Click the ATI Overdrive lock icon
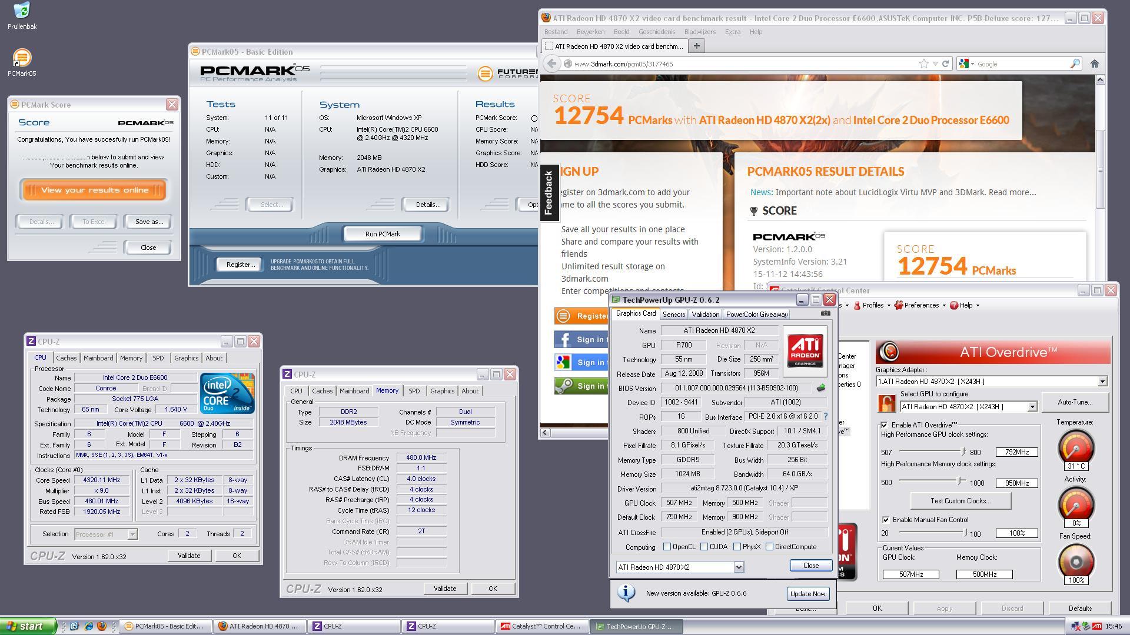The width and height of the screenshot is (1130, 635). click(886, 403)
